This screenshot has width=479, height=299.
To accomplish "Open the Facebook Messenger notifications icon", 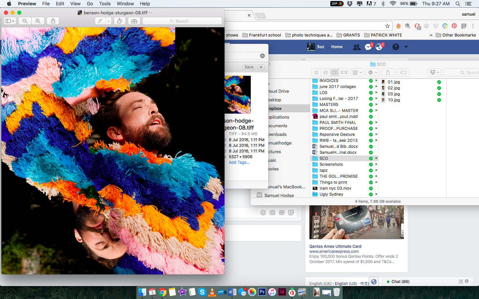I will tap(368, 47).
